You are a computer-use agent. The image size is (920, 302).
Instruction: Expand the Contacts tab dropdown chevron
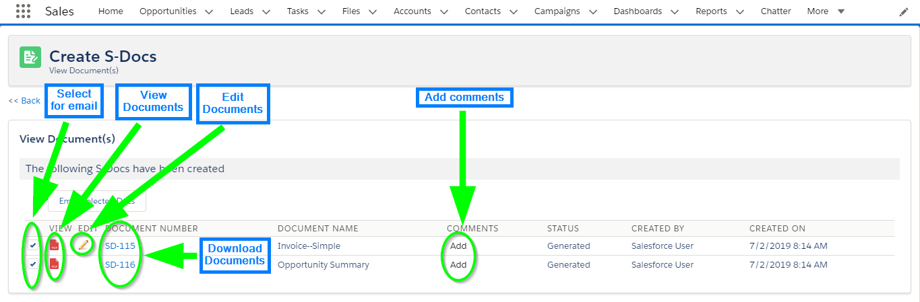pyautogui.click(x=513, y=11)
